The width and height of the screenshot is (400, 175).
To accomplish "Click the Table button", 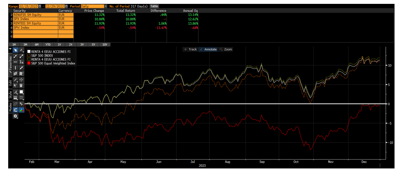I will [x=154, y=7].
